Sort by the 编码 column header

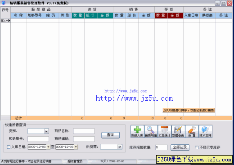click(51, 15)
